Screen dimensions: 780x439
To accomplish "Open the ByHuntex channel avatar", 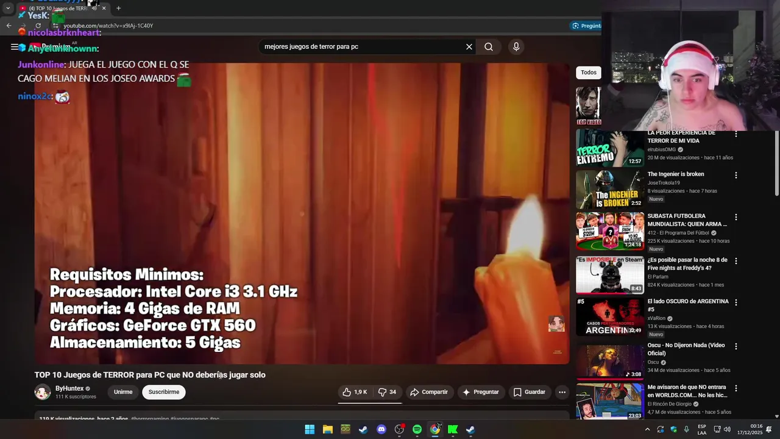I will [42, 392].
